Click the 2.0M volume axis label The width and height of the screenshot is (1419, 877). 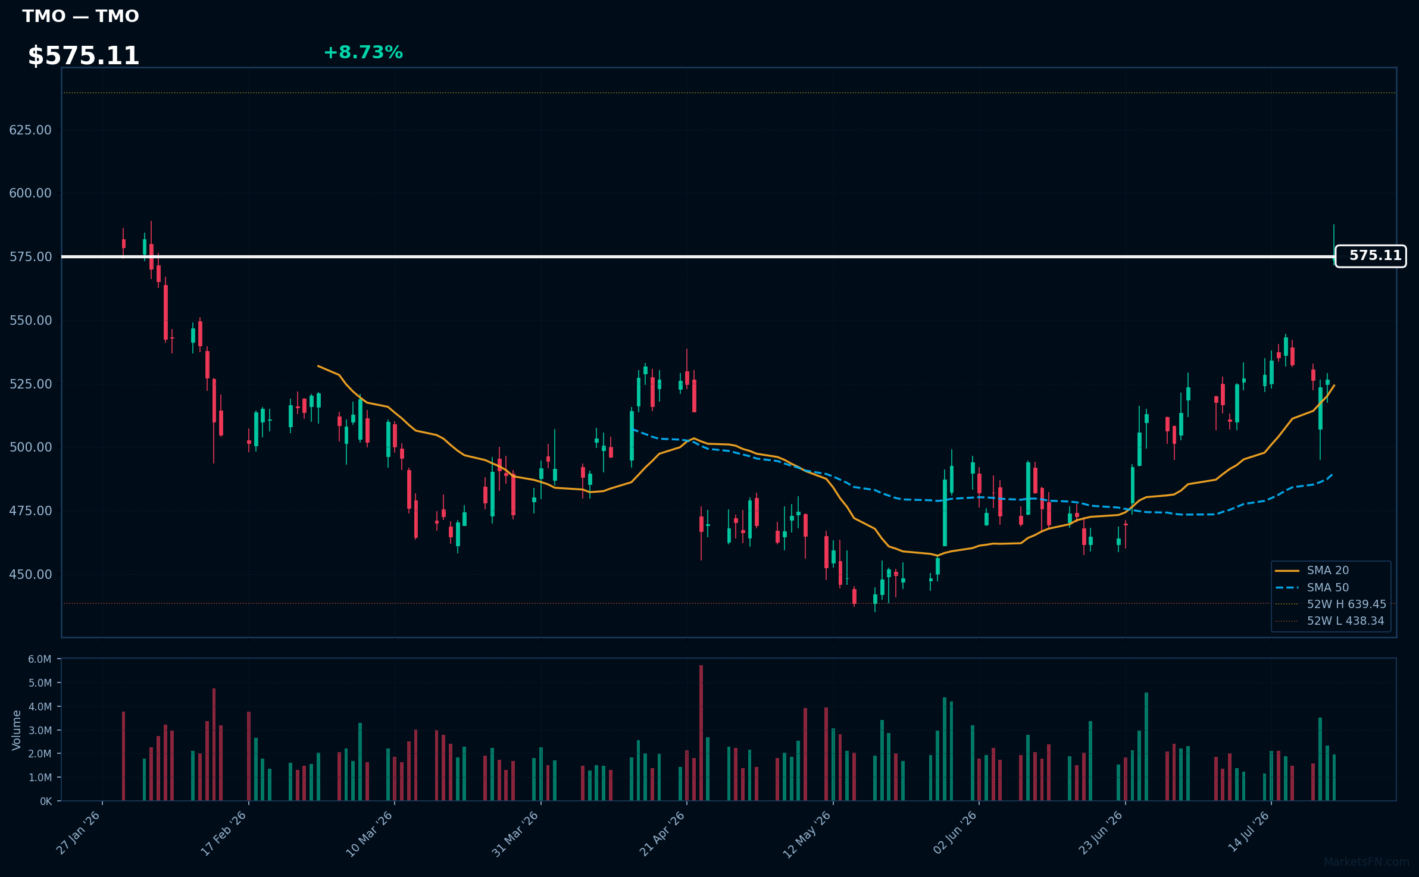click(x=40, y=754)
